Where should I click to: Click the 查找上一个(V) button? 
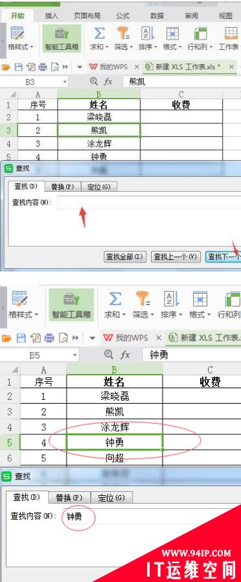[x=176, y=257]
